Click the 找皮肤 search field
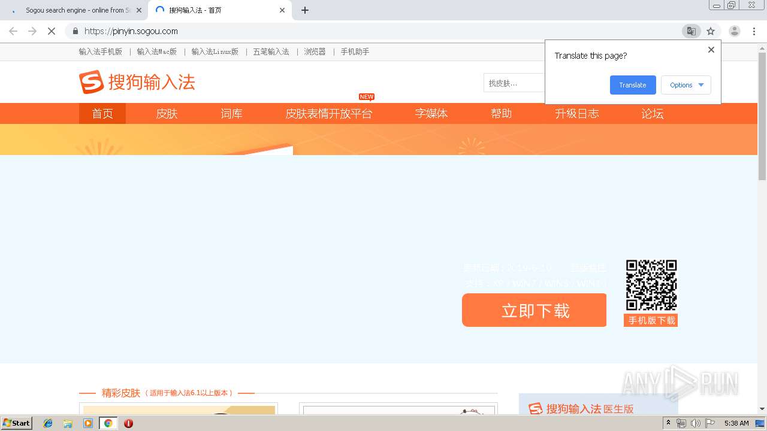This screenshot has height=431, width=767. [x=514, y=83]
